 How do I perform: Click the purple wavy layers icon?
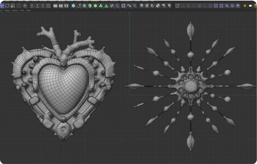(232, 6)
